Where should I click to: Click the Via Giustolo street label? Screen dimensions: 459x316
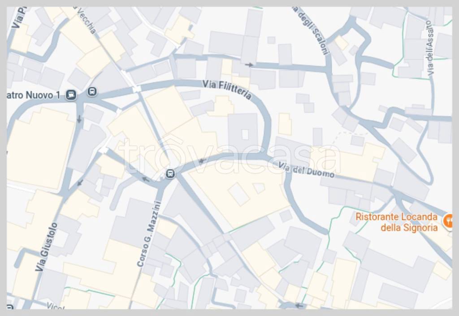(x=47, y=247)
